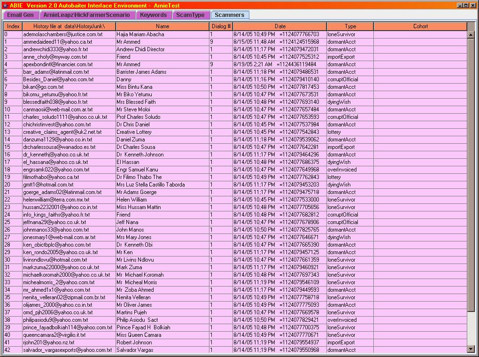Open the Email Gen tab
Screen dimensions: 479x357
(x=21, y=15)
